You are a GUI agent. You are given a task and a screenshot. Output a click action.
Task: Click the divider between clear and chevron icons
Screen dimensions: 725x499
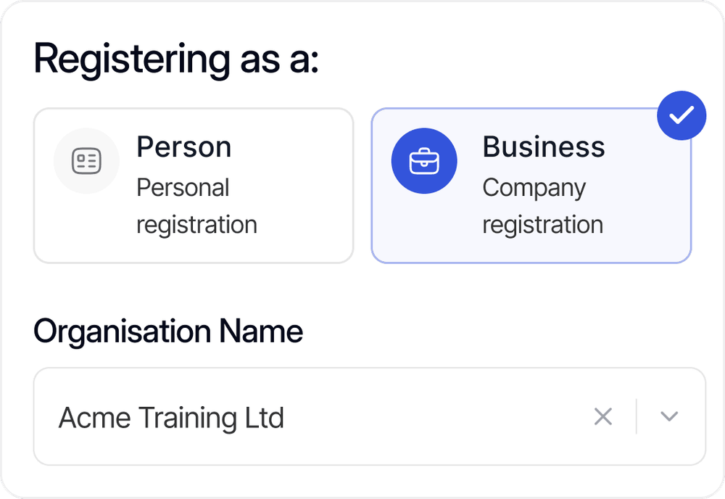click(x=637, y=416)
